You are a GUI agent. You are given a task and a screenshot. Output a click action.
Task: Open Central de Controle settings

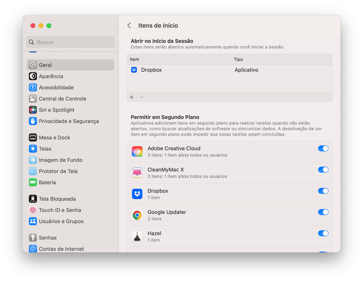[70, 99]
